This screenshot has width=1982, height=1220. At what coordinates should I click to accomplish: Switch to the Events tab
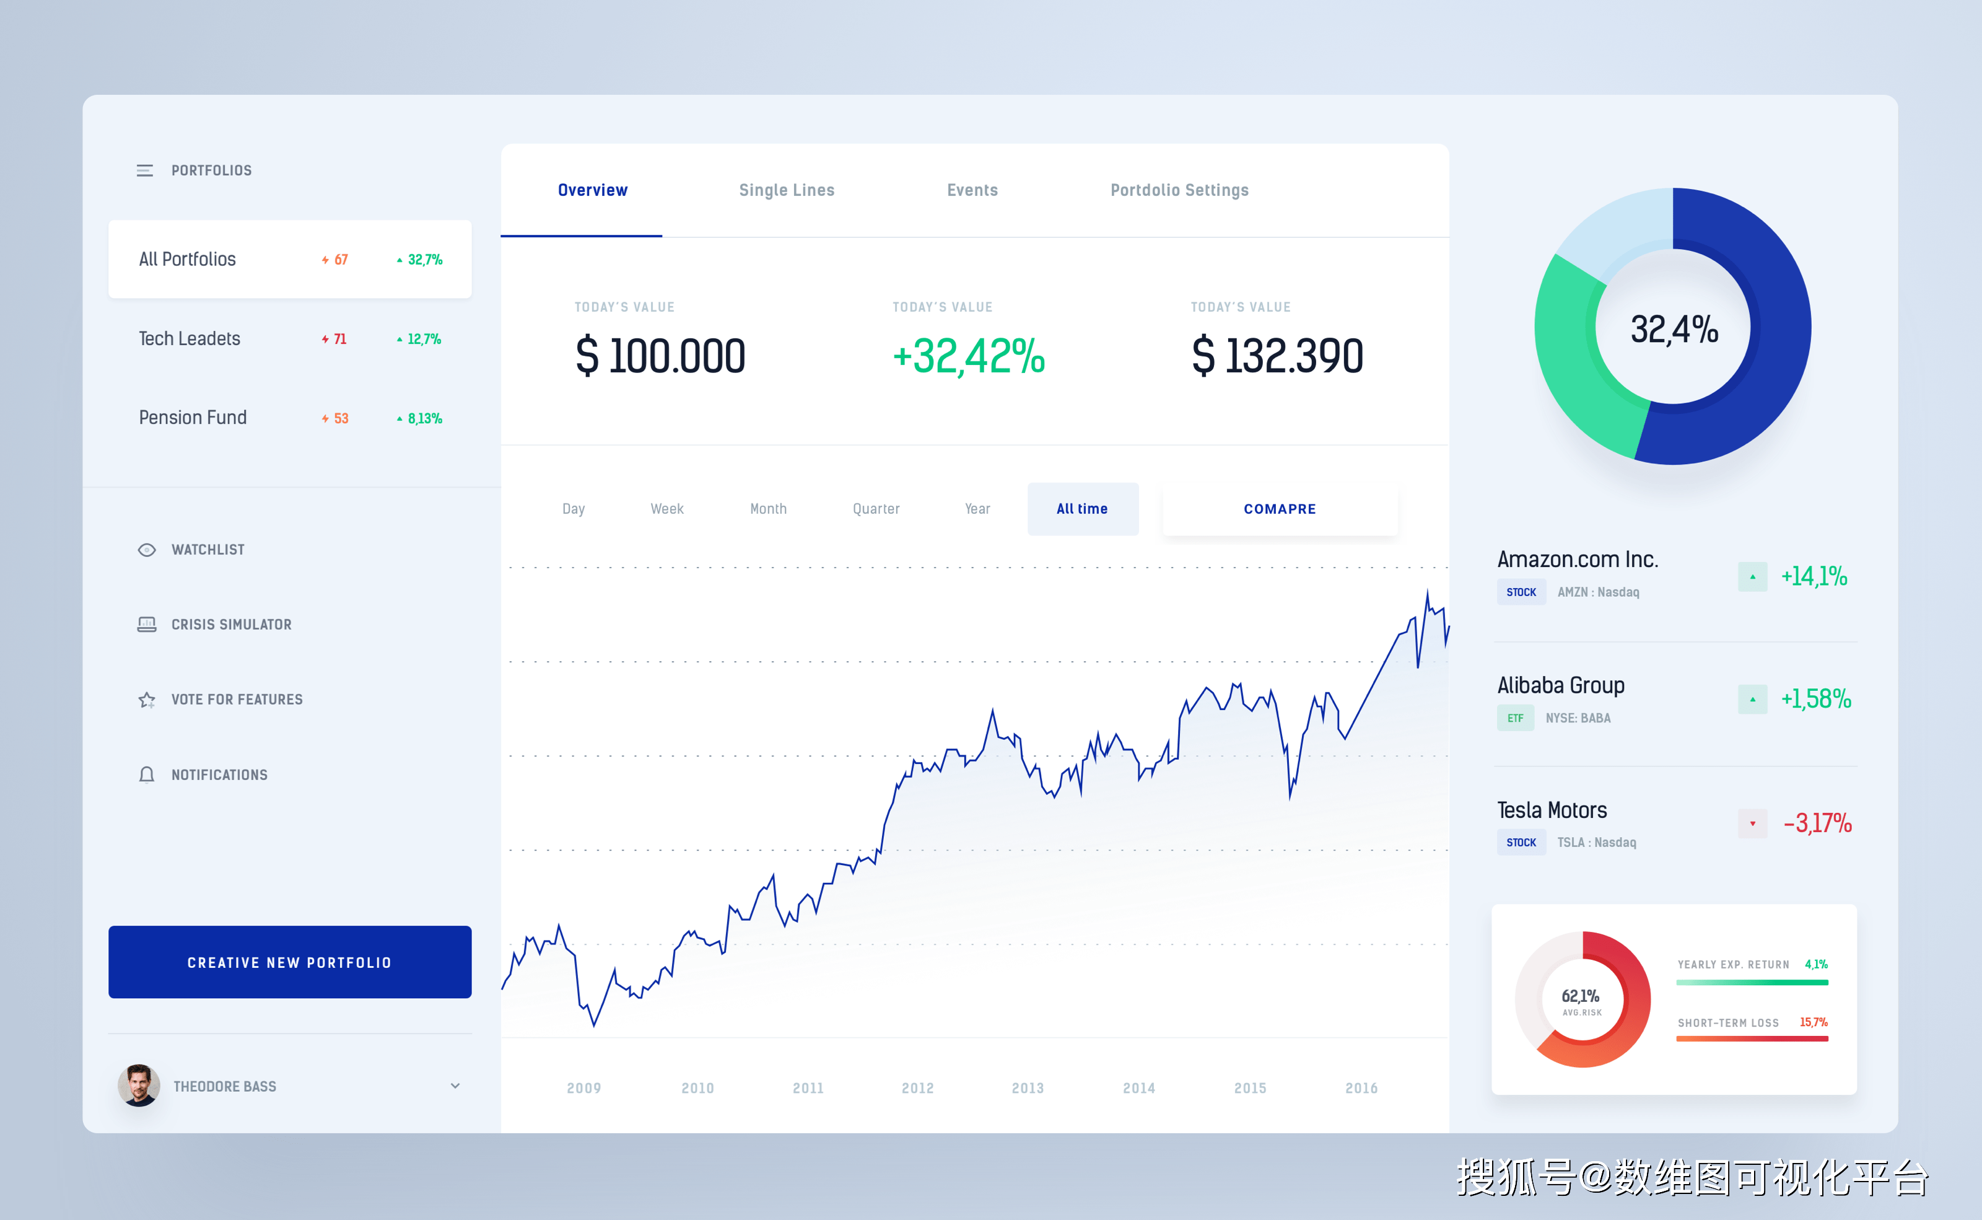971,187
